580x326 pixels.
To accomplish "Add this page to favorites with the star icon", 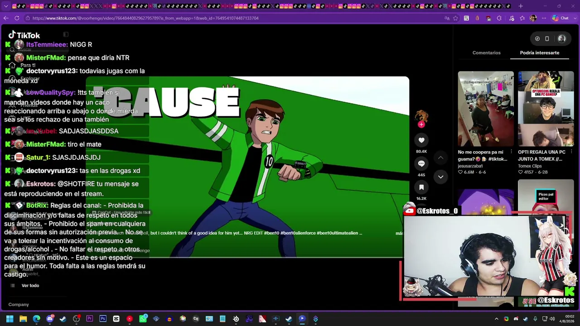I will tap(455, 18).
